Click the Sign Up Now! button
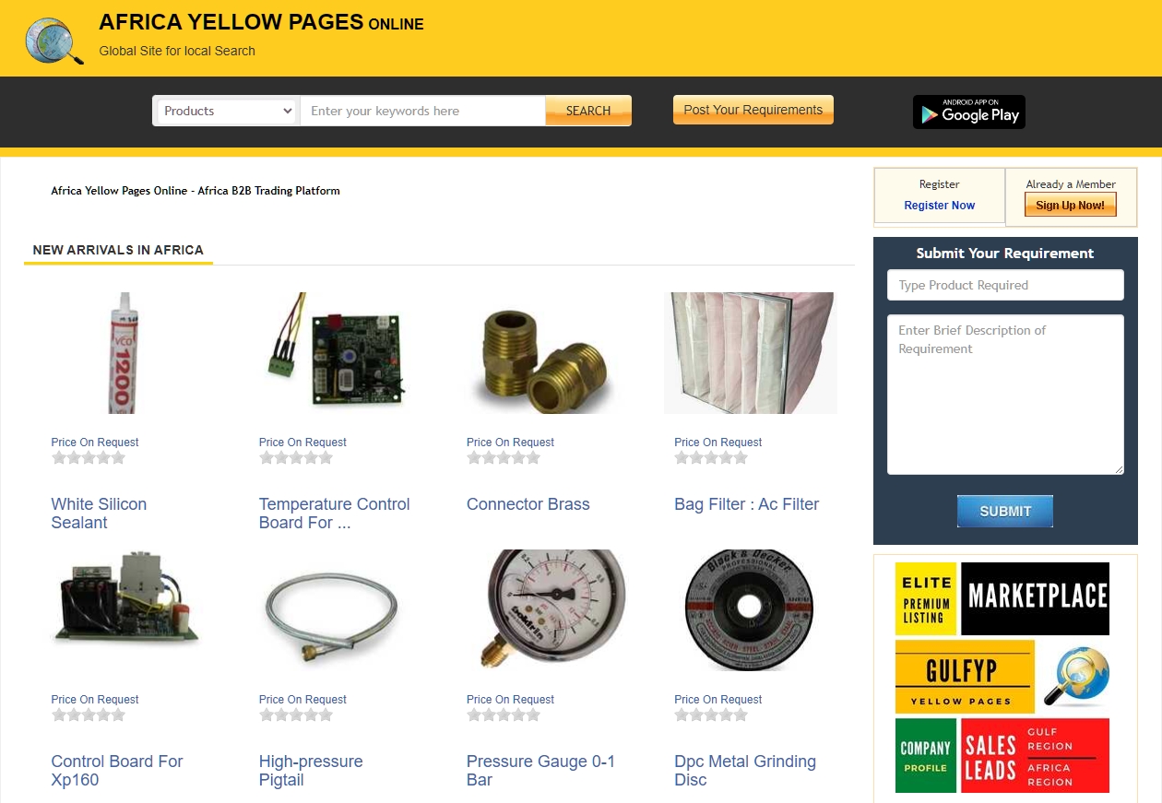 point(1070,205)
